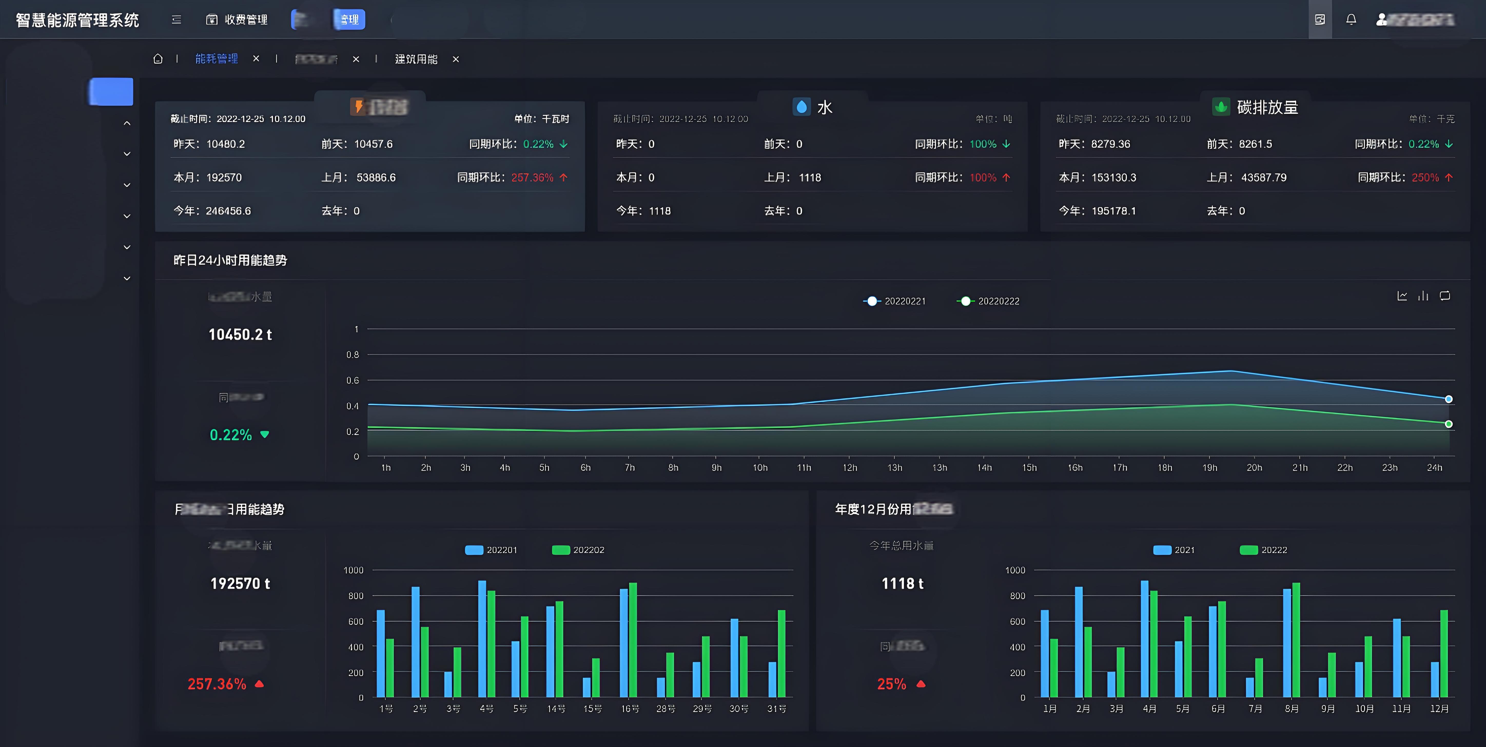Select the 能耗管理 tab label

pos(216,59)
